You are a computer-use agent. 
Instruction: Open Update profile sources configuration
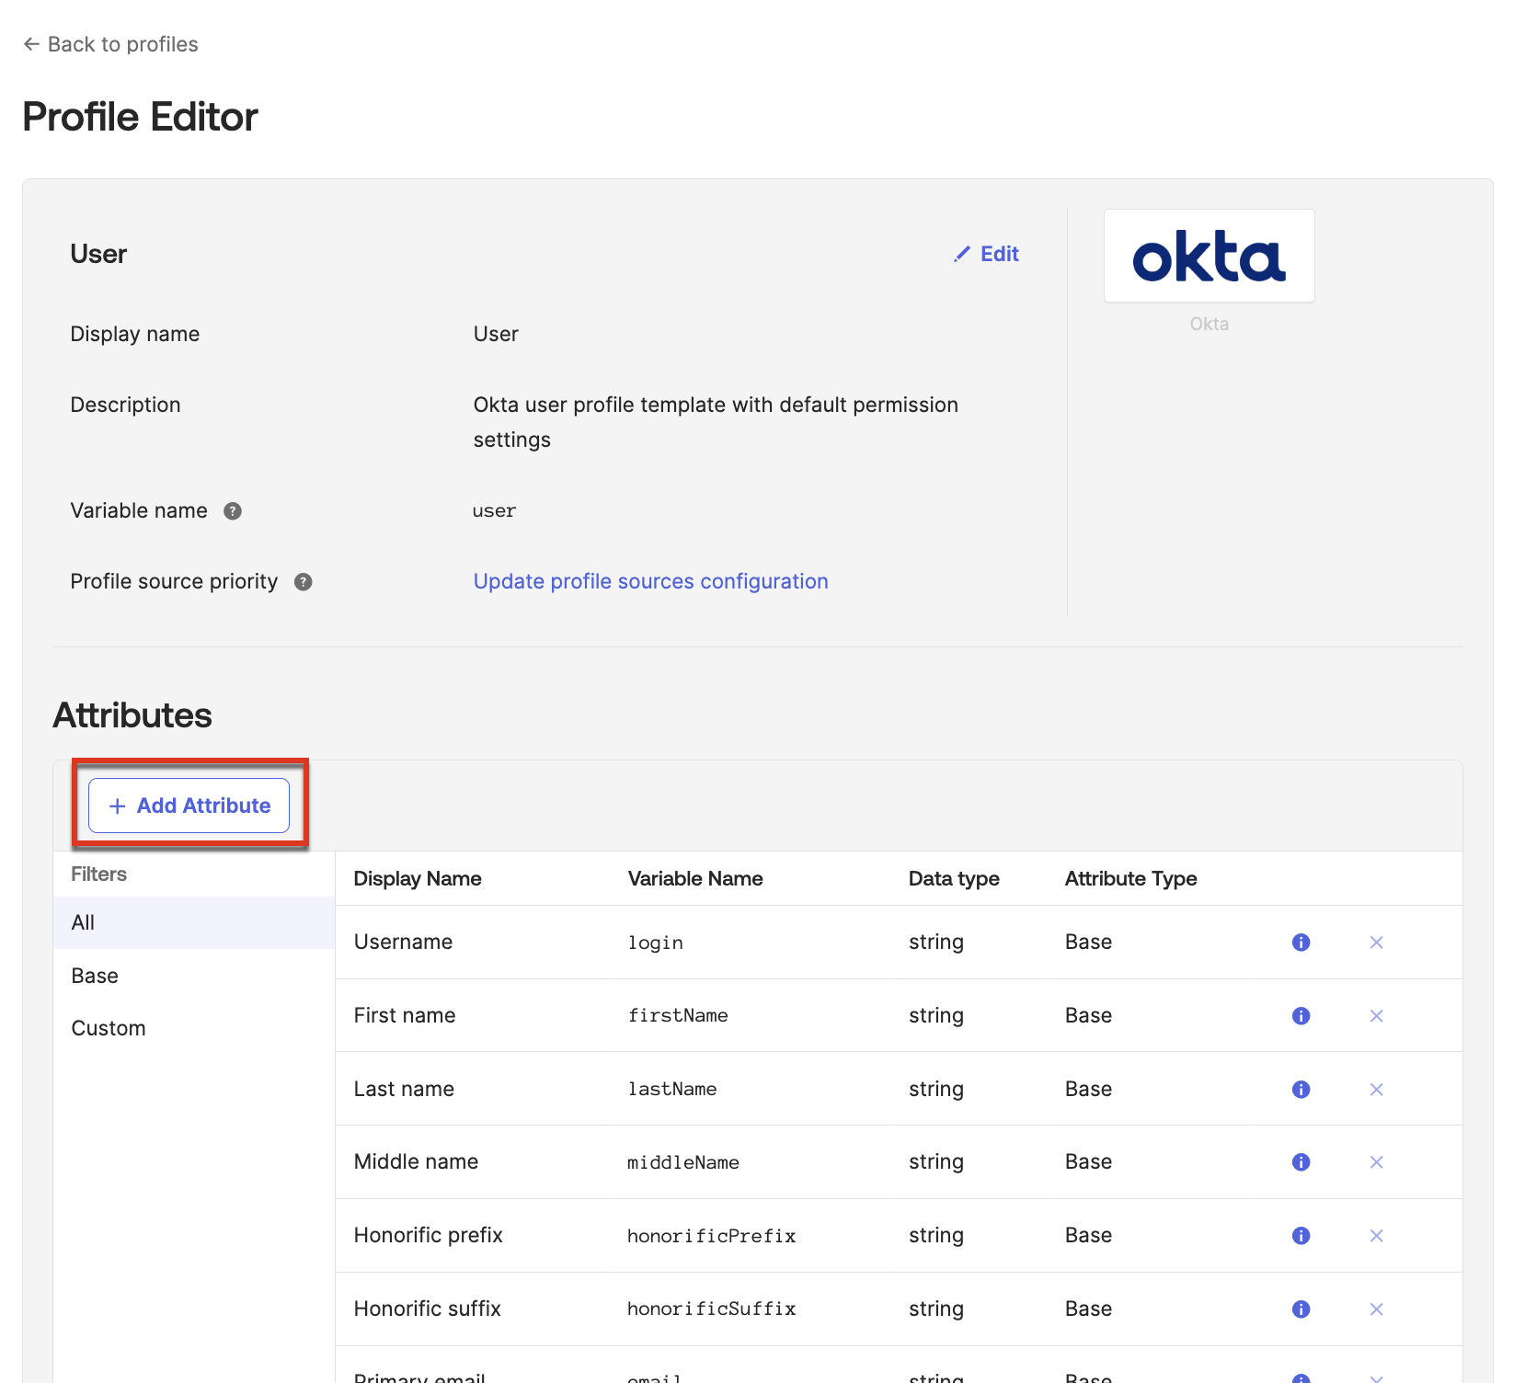pyautogui.click(x=650, y=581)
